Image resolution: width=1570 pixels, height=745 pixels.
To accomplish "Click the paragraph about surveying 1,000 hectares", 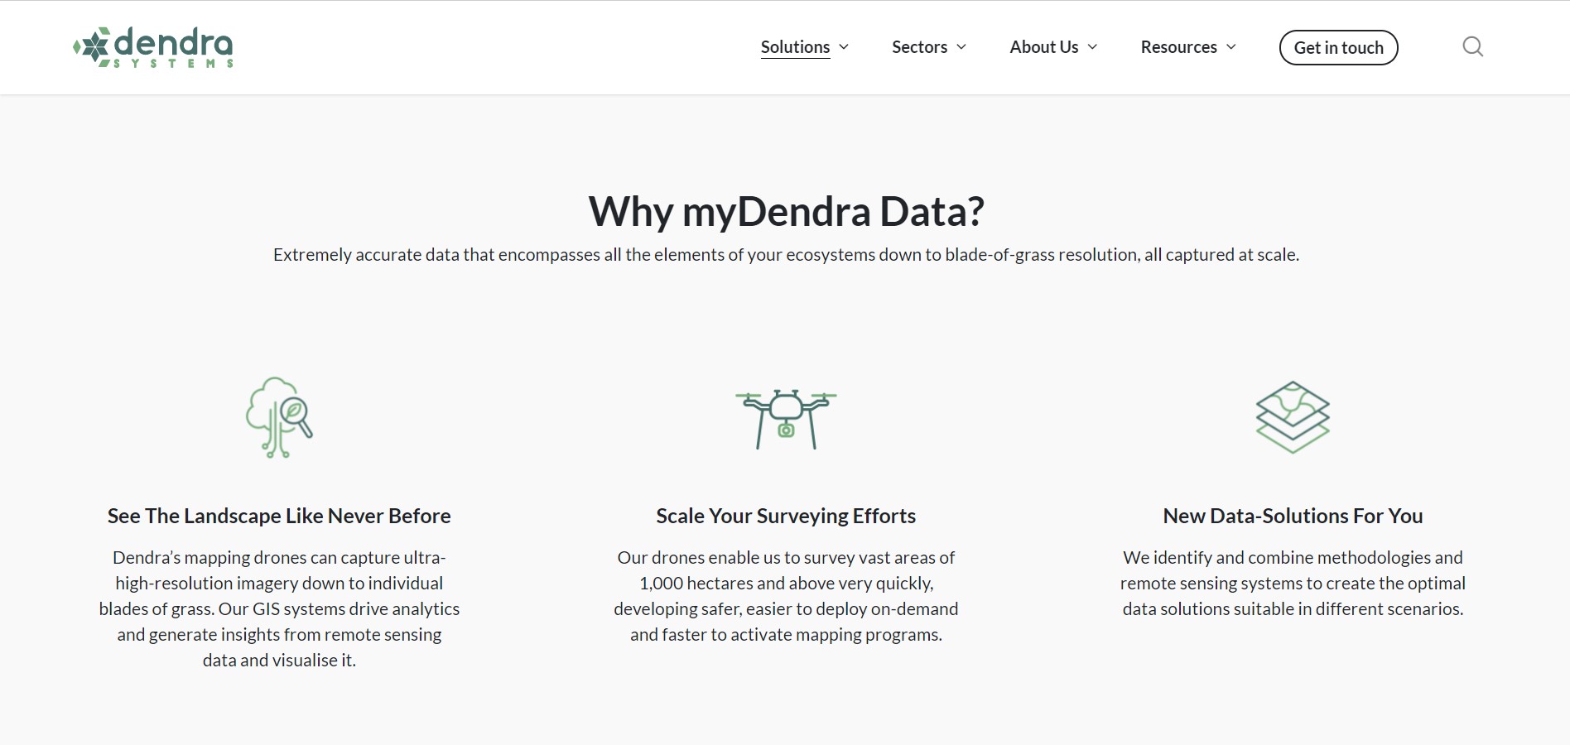I will 786,596.
